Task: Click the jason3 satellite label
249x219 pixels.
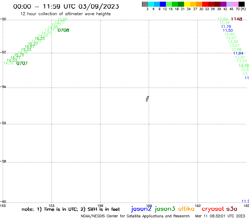Action: coord(165,209)
